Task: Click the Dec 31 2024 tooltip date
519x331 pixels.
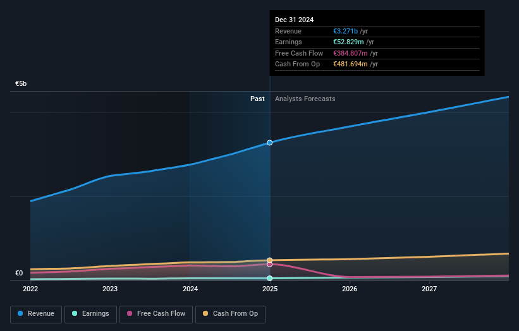Action: (x=294, y=20)
